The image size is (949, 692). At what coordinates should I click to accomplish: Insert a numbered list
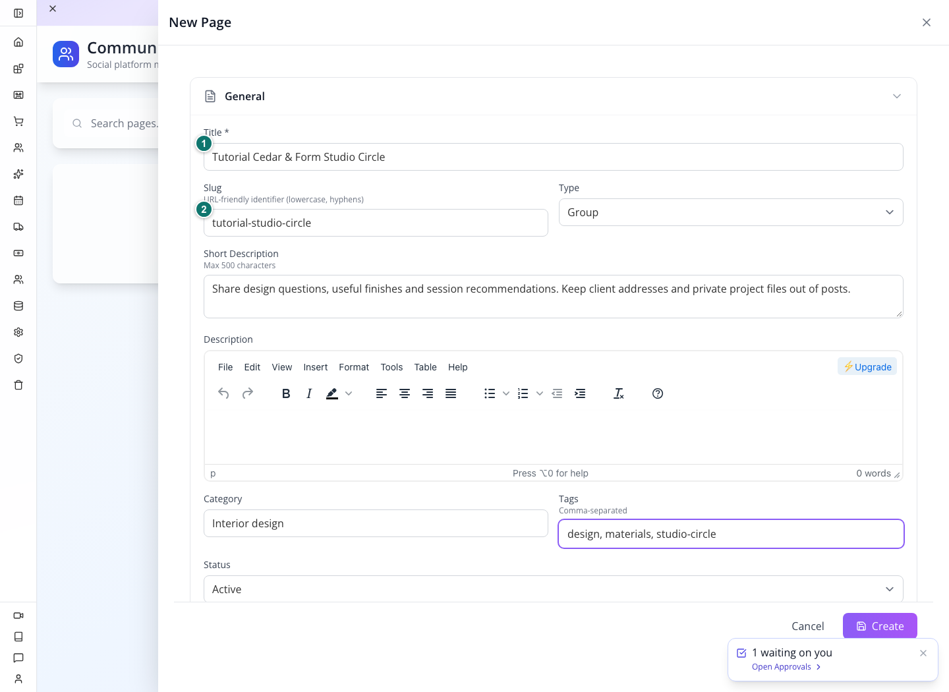tap(523, 393)
